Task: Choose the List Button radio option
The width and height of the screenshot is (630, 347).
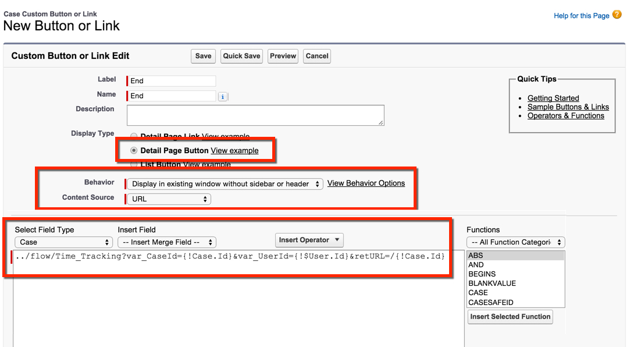Action: [134, 164]
